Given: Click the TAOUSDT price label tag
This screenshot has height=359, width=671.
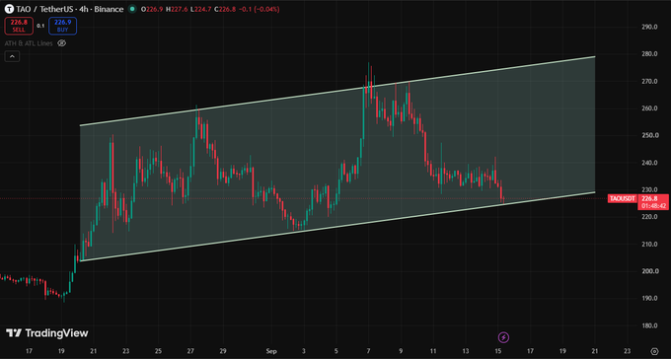Looking at the screenshot, I should point(622,198).
